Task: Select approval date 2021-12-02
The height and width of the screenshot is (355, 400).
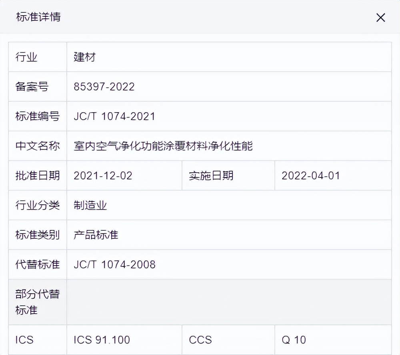Action: tap(103, 175)
